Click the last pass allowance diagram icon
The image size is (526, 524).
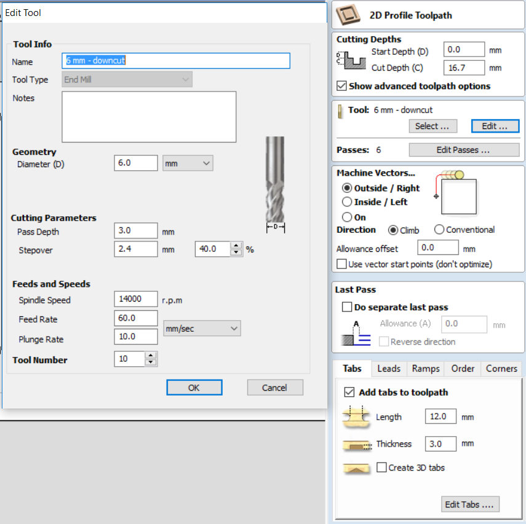tap(356, 334)
